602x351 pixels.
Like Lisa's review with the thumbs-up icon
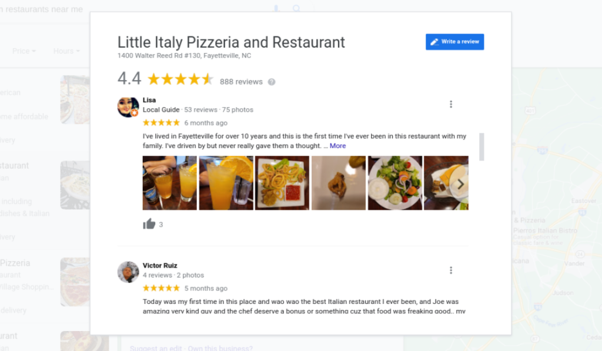pos(149,224)
